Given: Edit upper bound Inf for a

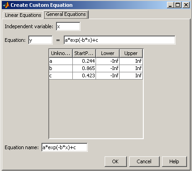Looking at the screenshot, I should click(131, 61).
